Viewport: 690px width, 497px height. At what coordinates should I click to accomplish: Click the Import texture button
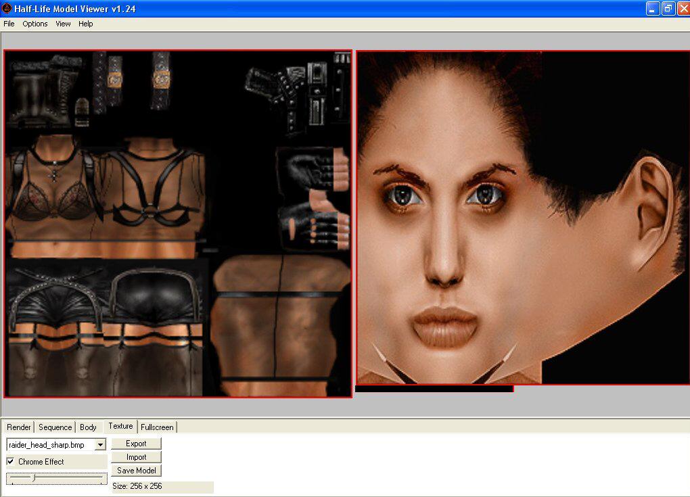[x=136, y=457]
